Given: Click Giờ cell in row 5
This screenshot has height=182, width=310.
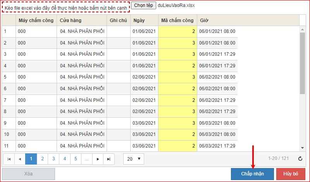Looking at the screenshot, I should pyautogui.click(x=217, y=77).
